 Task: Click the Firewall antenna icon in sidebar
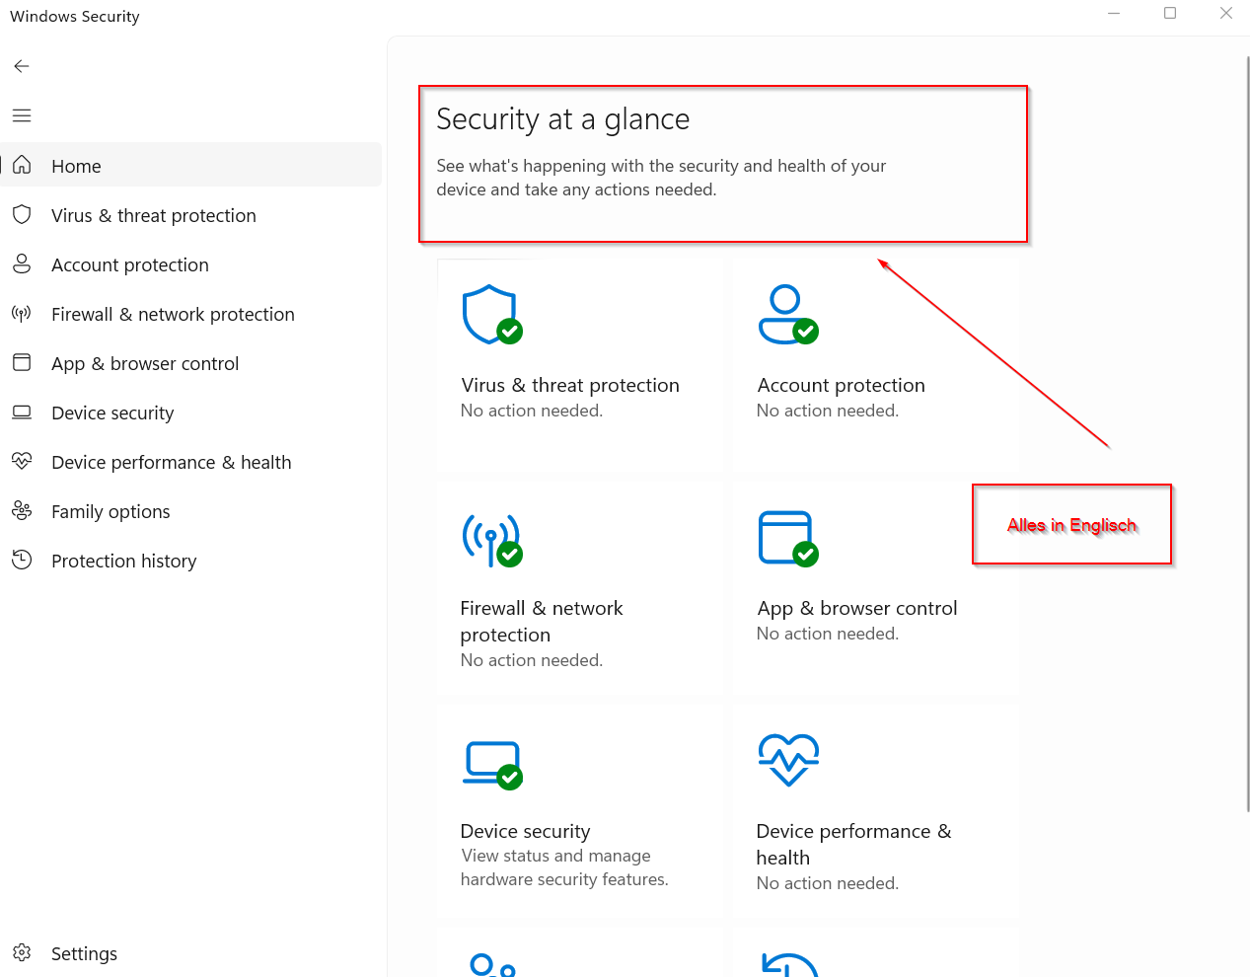click(x=22, y=314)
